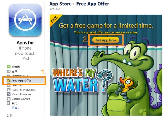The height and width of the screenshot is (118, 166).
Task: Expand the 更多 dropdown
Action: 15,108
